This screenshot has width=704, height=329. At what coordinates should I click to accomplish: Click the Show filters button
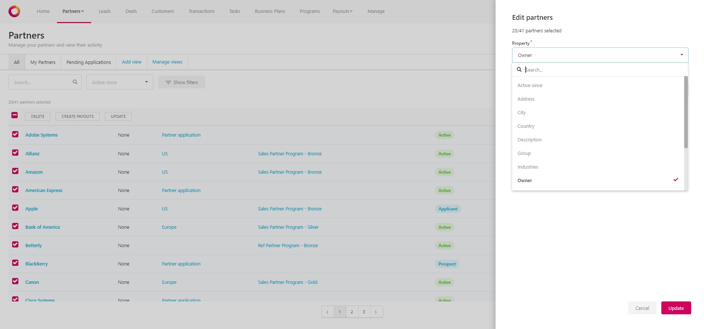[182, 82]
